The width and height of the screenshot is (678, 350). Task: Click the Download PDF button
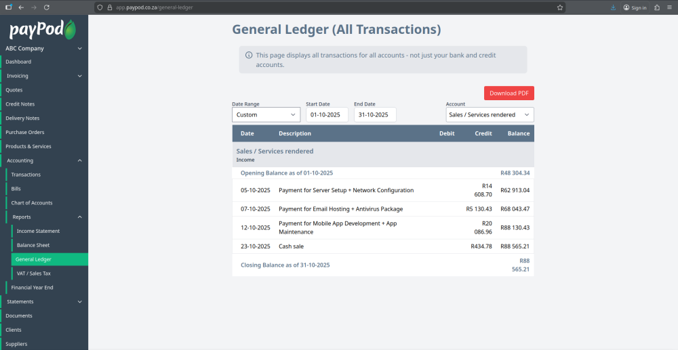click(x=509, y=93)
